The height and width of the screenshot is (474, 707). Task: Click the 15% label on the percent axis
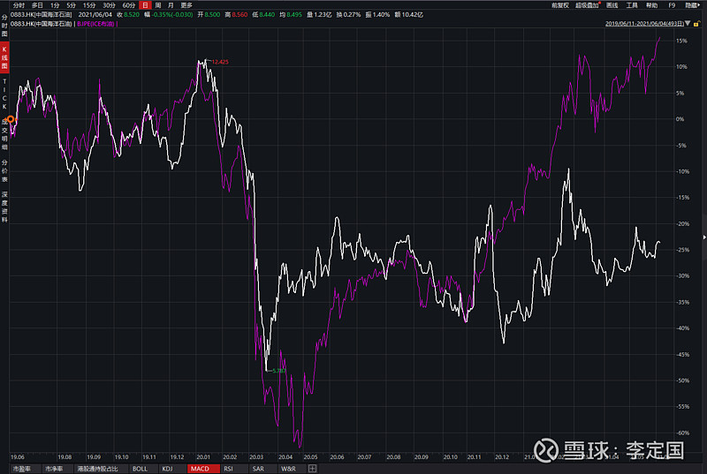click(681, 41)
